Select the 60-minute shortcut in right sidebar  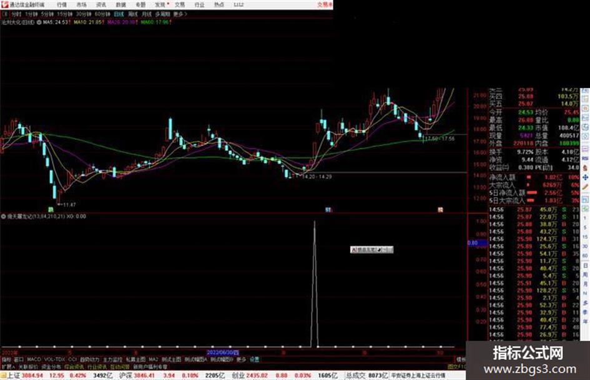[585, 256]
